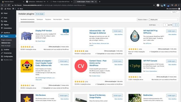This screenshot has height=102, width=181.
Task: Install Woody ad snippets plugin now
Action: (x=63, y=61)
